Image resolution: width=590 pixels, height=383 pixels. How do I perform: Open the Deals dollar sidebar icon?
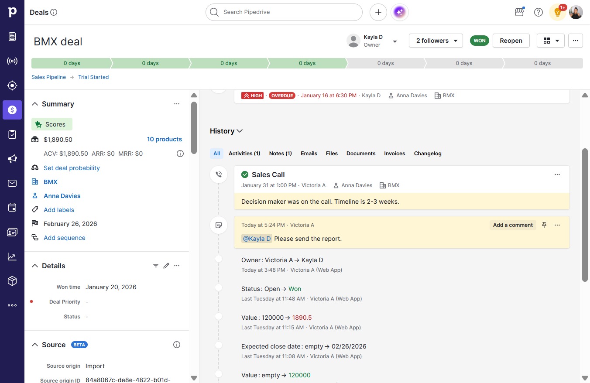(12, 110)
